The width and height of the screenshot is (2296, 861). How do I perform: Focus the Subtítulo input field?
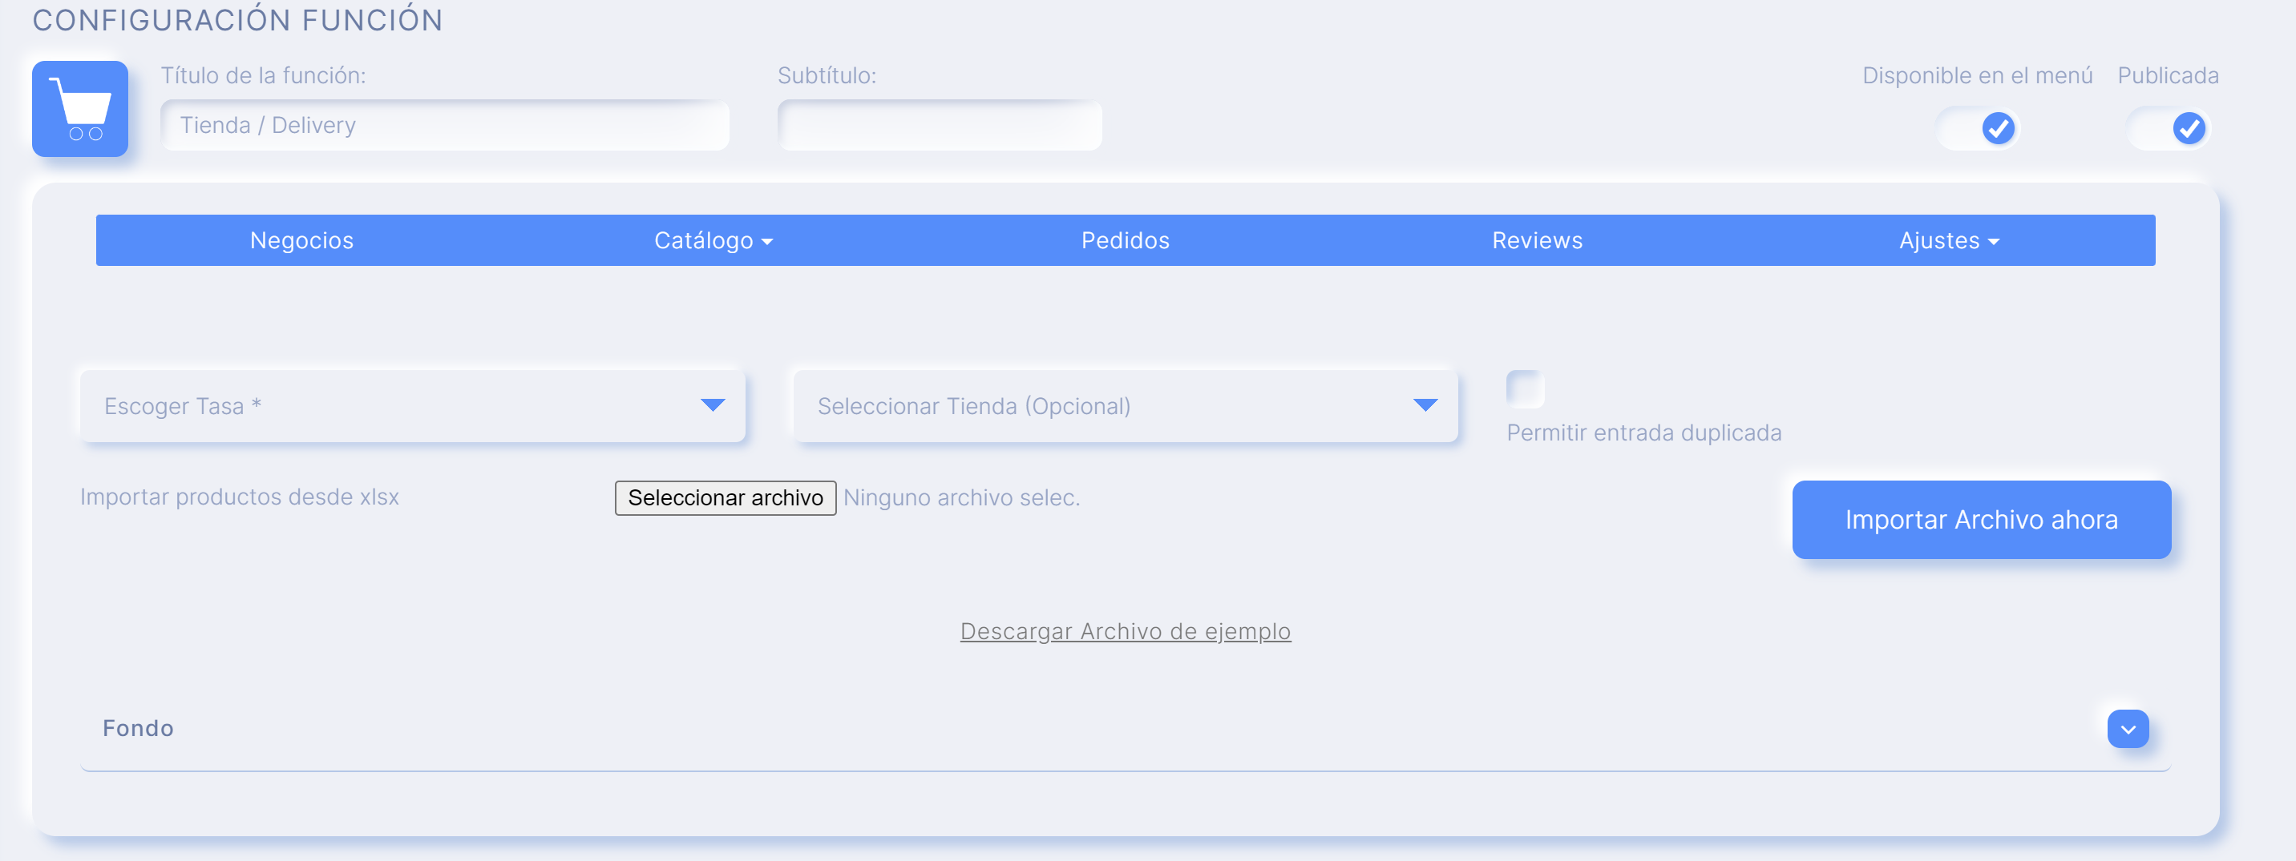click(x=940, y=126)
